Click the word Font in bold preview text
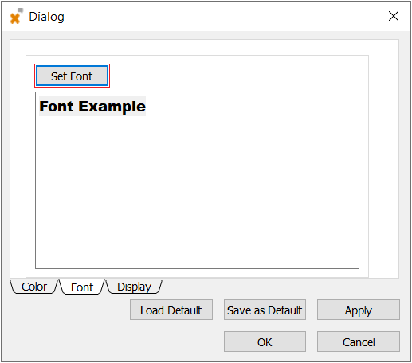The width and height of the screenshot is (412, 363). [57, 106]
